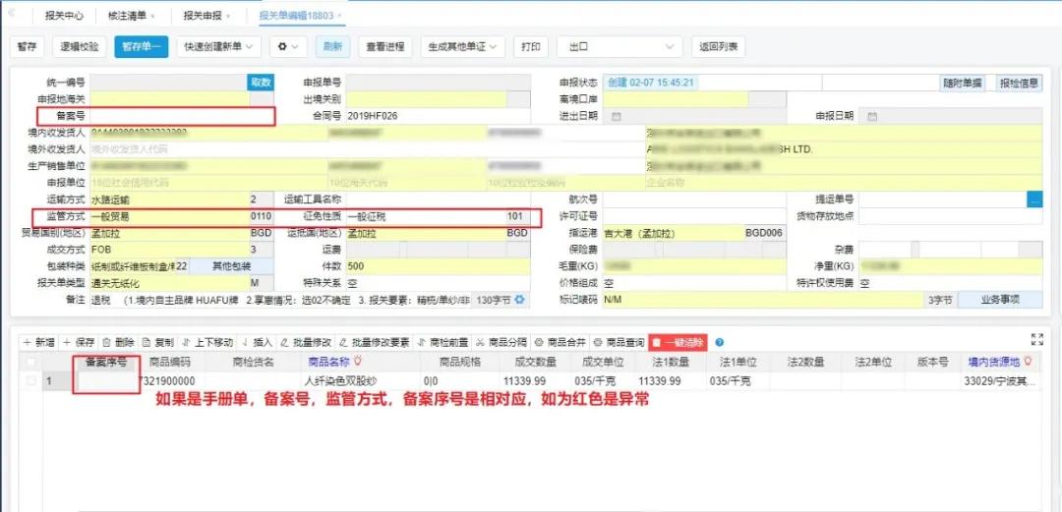Click the blue 取数 button

(x=261, y=83)
